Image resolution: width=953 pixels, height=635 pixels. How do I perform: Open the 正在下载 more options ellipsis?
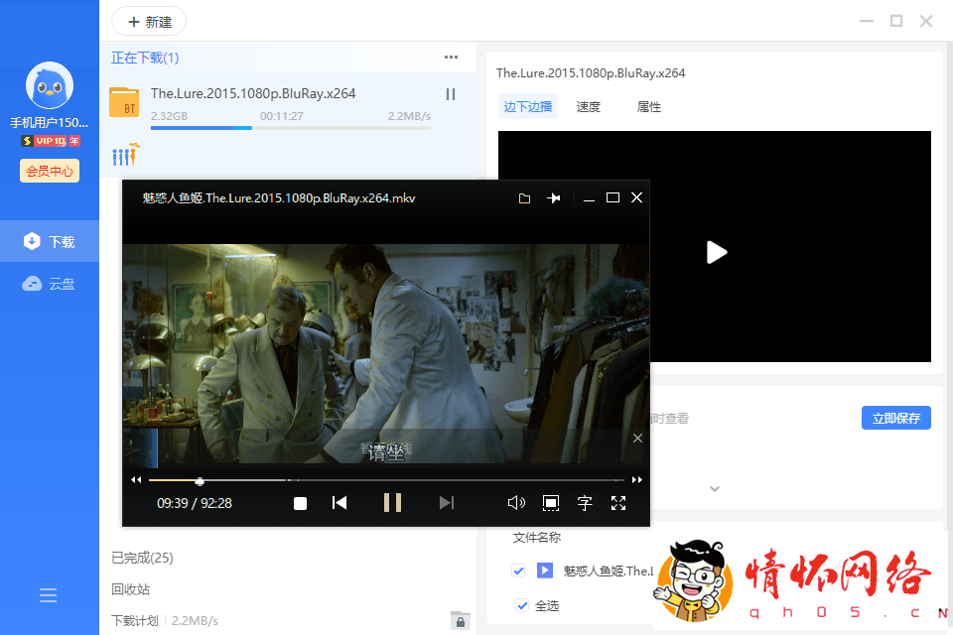(451, 58)
